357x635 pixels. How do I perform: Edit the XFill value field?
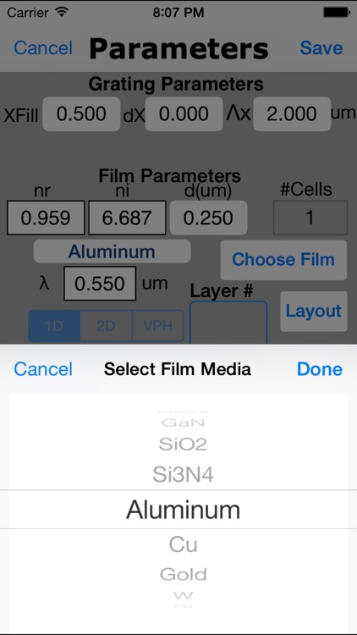point(81,113)
